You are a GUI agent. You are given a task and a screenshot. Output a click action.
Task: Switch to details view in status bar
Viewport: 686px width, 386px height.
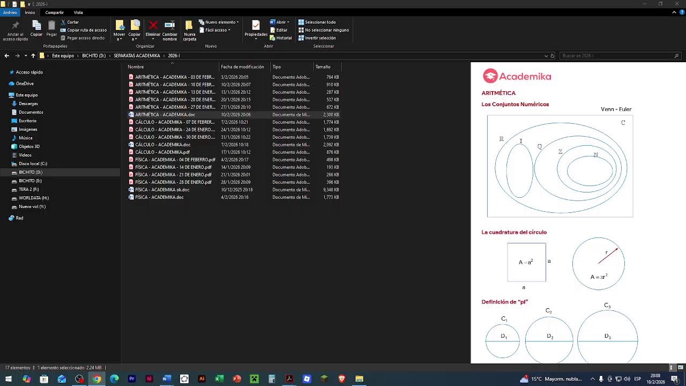pos(672,368)
